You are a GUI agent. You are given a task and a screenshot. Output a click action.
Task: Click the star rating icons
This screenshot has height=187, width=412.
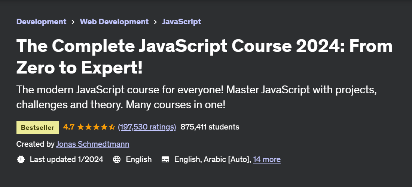pyautogui.click(x=96, y=127)
